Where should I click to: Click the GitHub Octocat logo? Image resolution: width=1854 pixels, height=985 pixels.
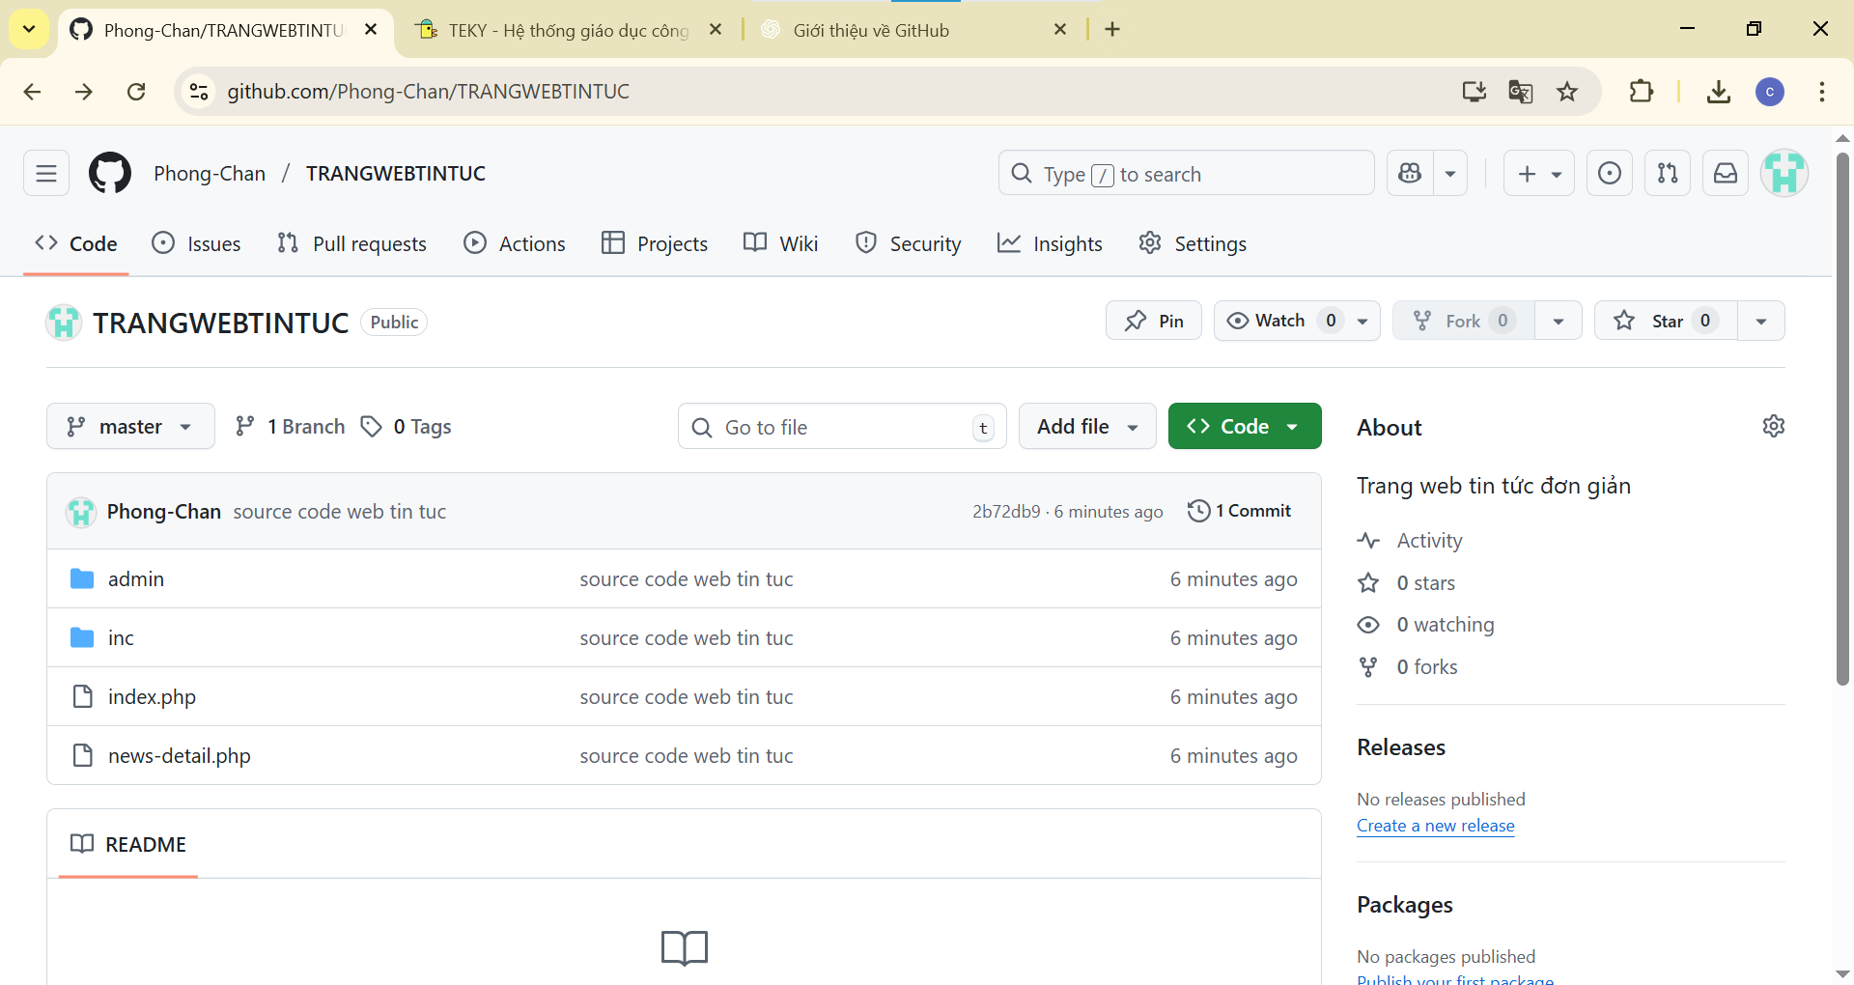(x=110, y=174)
